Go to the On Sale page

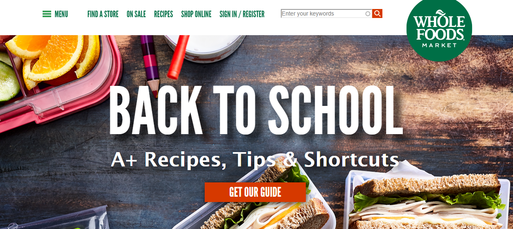pos(136,14)
